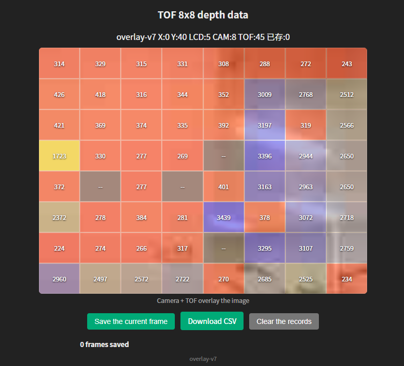The height and width of the screenshot is (366, 404).
Task: Select the top-row cell 243
Action: pos(347,64)
